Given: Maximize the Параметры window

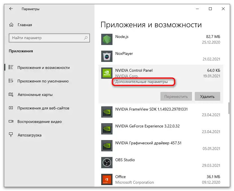Looking at the screenshot, I should point(210,9).
